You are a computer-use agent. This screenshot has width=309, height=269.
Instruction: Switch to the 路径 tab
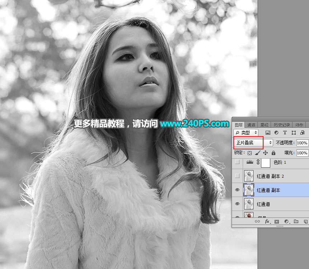[264, 125]
